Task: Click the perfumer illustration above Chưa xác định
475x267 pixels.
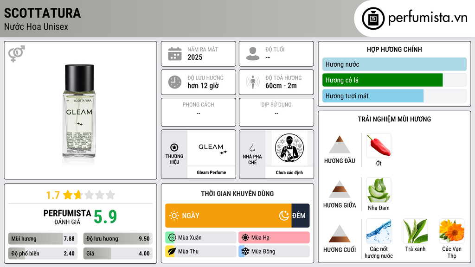Action: pos(289,148)
